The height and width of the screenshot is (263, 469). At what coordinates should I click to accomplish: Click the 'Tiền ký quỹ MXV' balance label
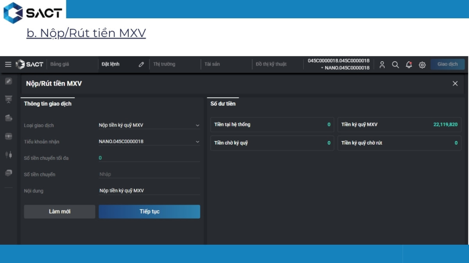(359, 125)
